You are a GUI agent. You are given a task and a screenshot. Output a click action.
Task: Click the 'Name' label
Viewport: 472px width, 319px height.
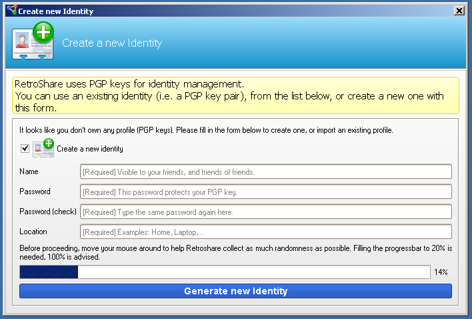pos(29,172)
